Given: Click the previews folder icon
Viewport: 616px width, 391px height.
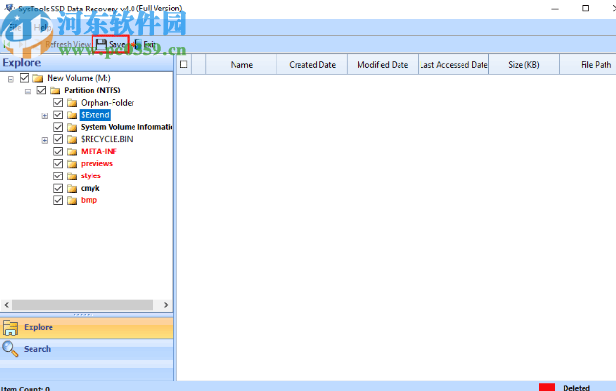Looking at the screenshot, I should (72, 164).
